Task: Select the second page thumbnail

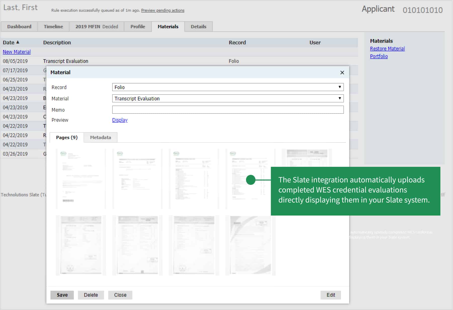Action: 137,179
